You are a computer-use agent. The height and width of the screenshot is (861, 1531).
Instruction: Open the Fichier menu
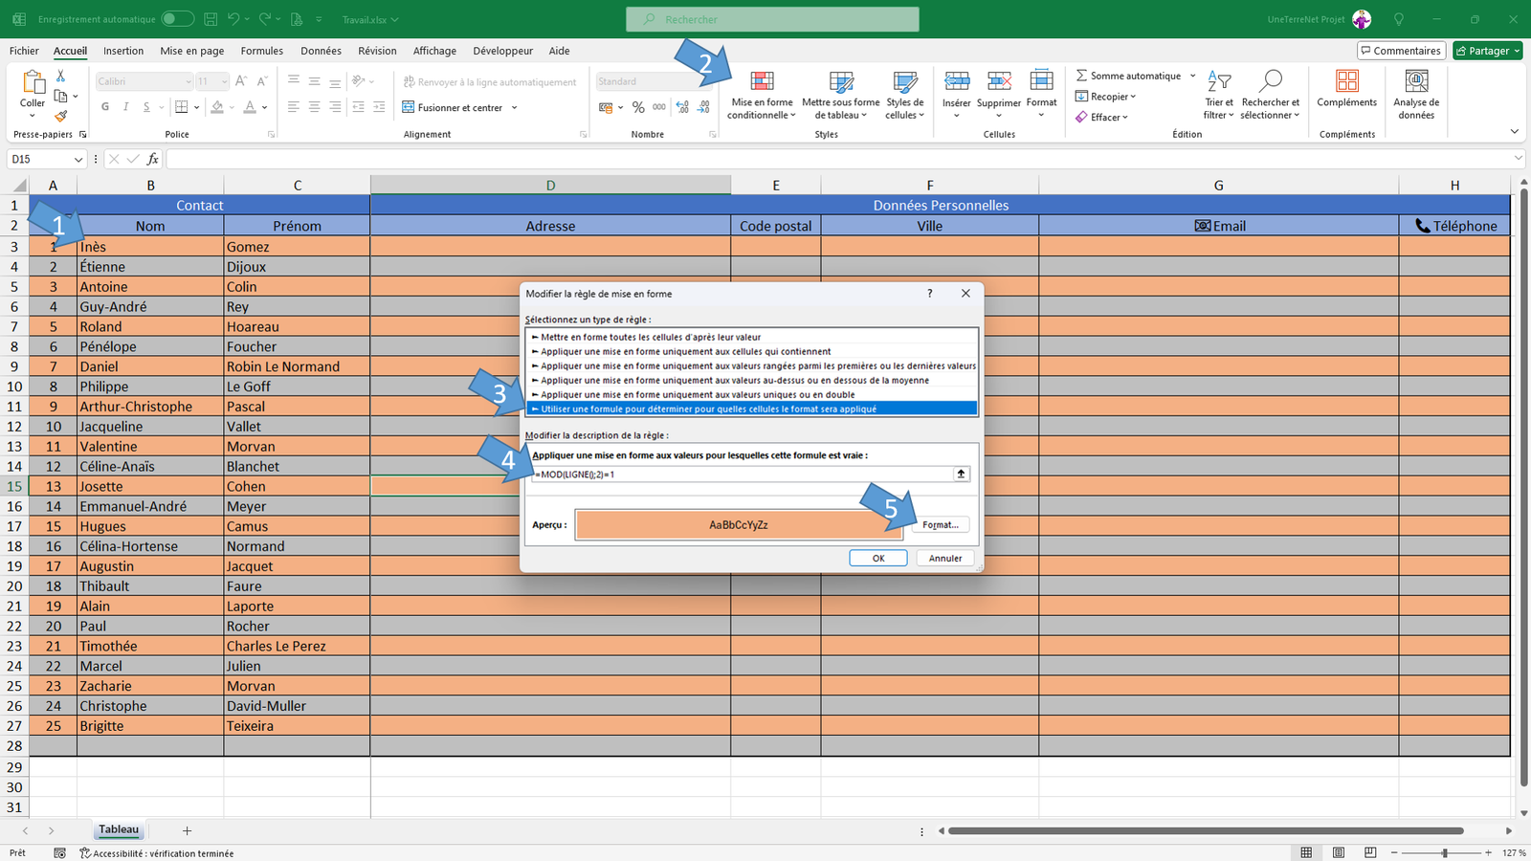[24, 51]
